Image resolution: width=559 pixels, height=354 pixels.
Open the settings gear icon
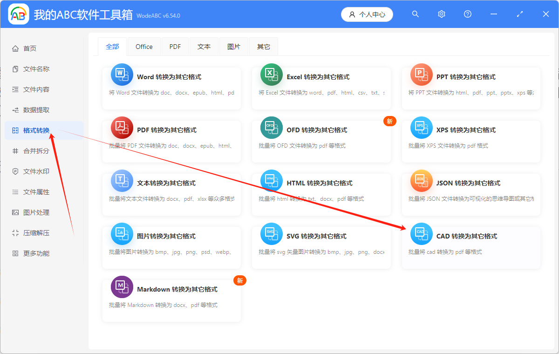tap(441, 14)
